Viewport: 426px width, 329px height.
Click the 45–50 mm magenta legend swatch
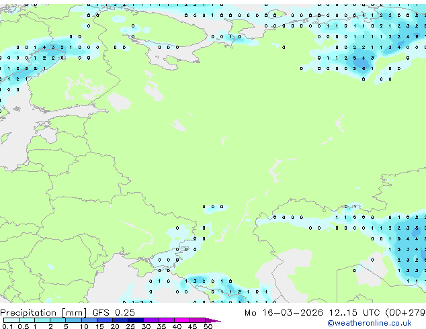198,320
